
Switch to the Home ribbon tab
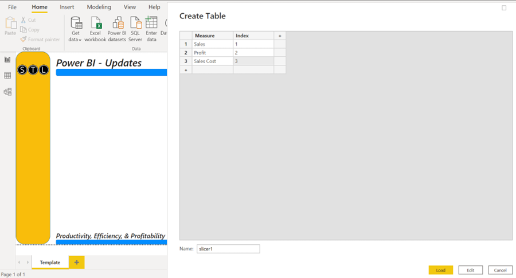point(40,7)
